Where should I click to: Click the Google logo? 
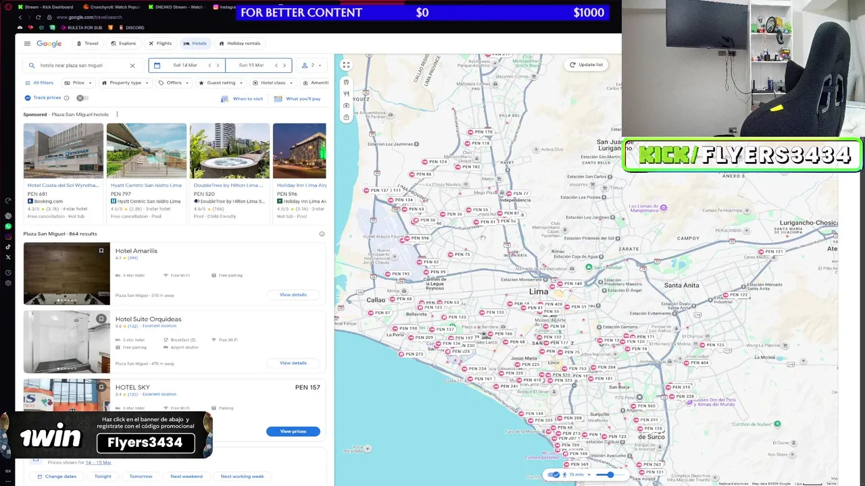point(49,43)
